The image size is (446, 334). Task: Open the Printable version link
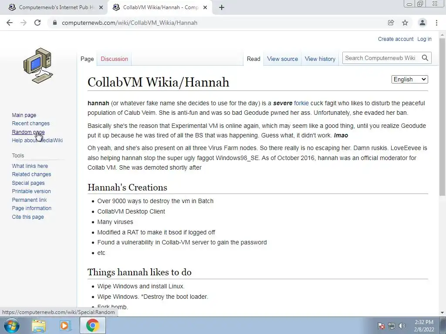[31, 191]
